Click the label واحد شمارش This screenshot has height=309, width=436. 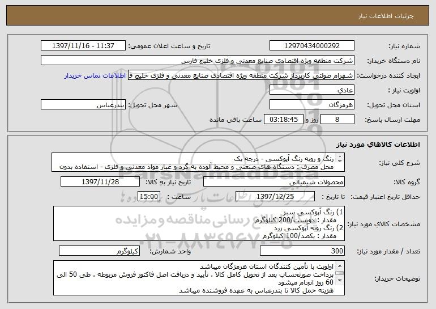point(170,251)
